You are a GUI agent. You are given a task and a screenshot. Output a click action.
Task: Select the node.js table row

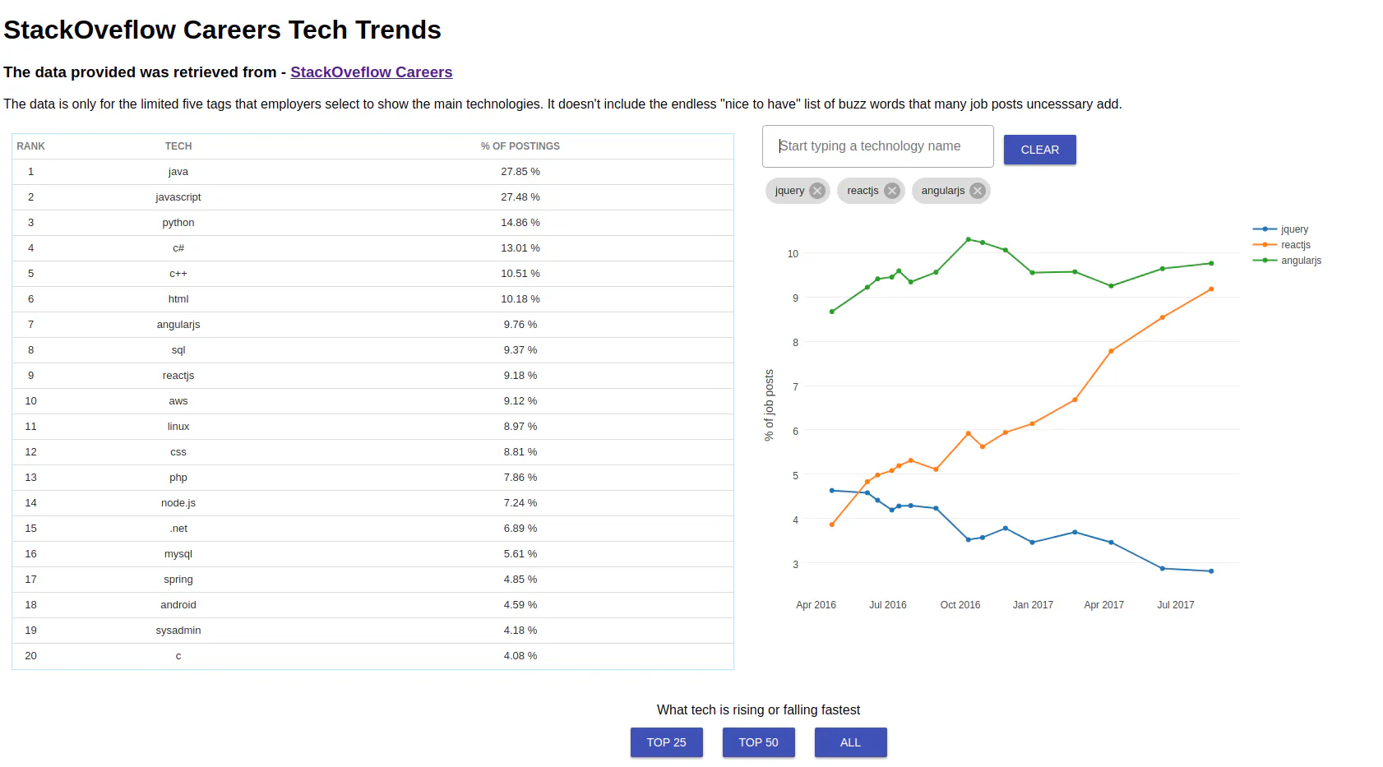tap(372, 503)
